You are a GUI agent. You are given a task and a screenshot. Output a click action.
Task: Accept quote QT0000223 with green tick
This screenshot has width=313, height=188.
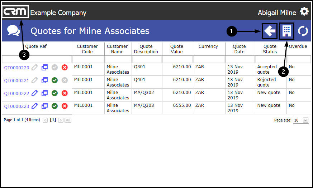[x=54, y=106]
